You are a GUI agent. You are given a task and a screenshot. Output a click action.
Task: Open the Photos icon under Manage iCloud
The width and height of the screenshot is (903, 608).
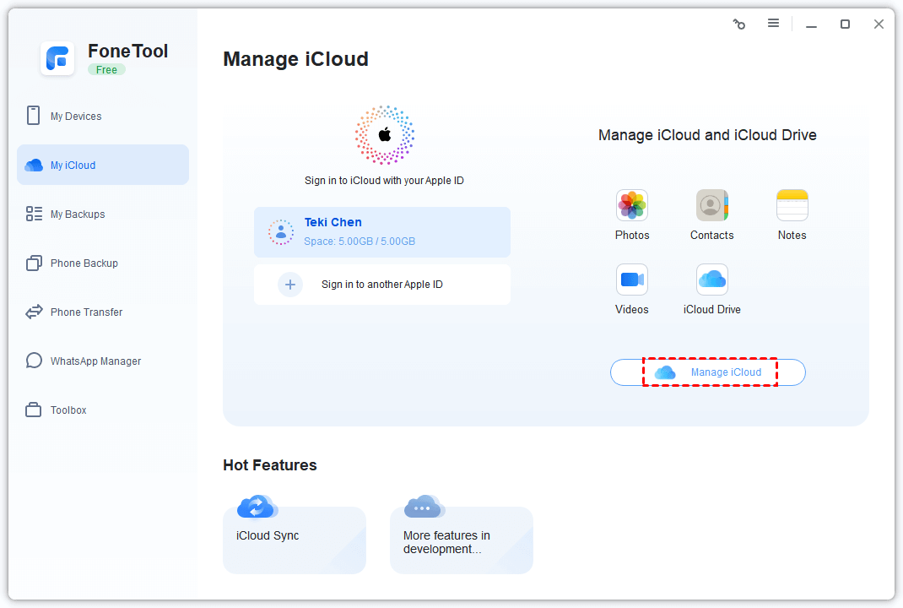632,205
